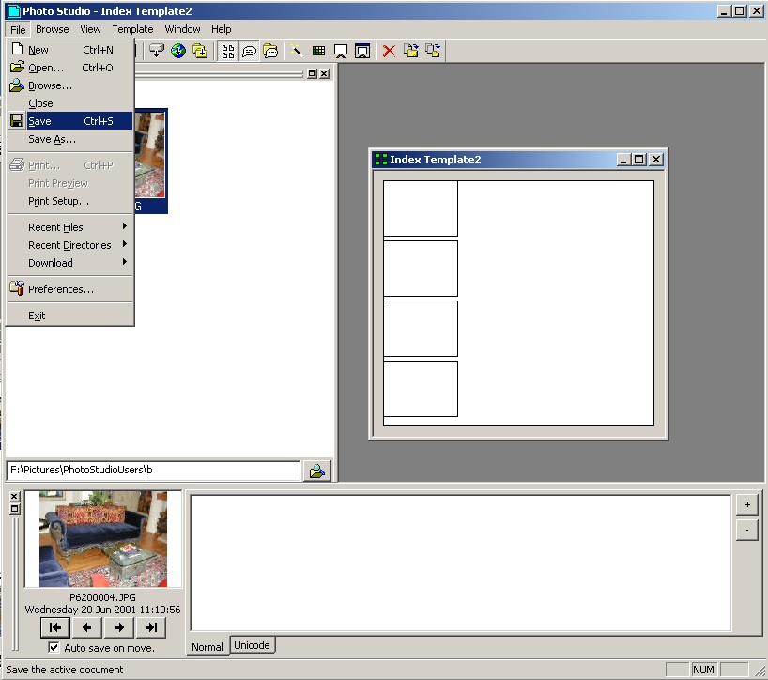Jump to last image button
The height and width of the screenshot is (680, 768).
(151, 627)
